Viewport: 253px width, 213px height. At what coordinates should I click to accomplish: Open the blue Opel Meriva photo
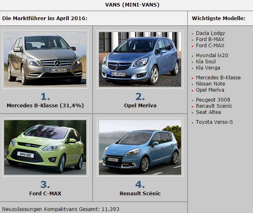(x=140, y=59)
